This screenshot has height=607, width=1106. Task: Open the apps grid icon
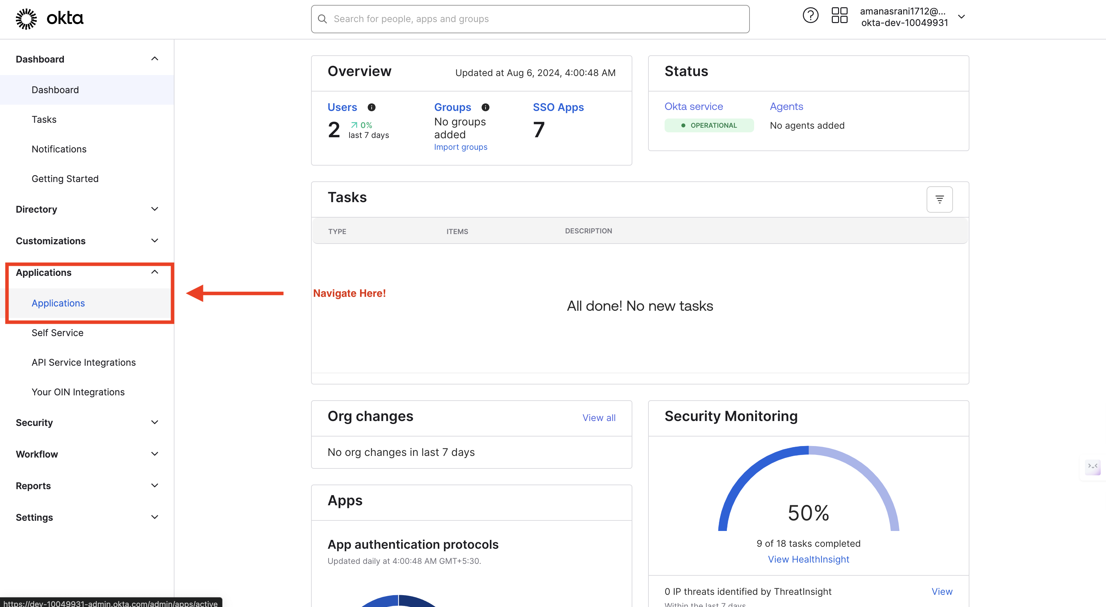(x=839, y=16)
